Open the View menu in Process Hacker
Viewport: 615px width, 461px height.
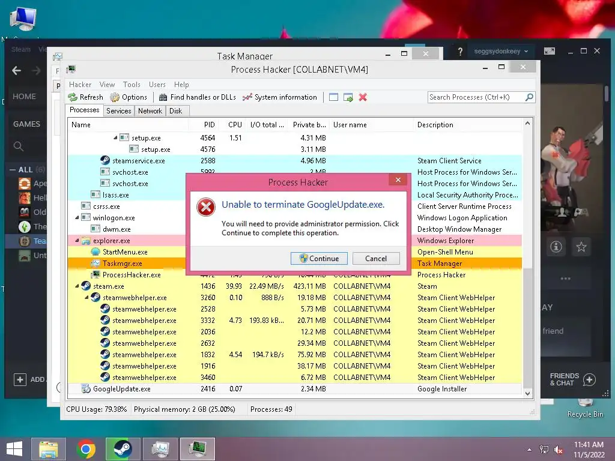point(107,85)
